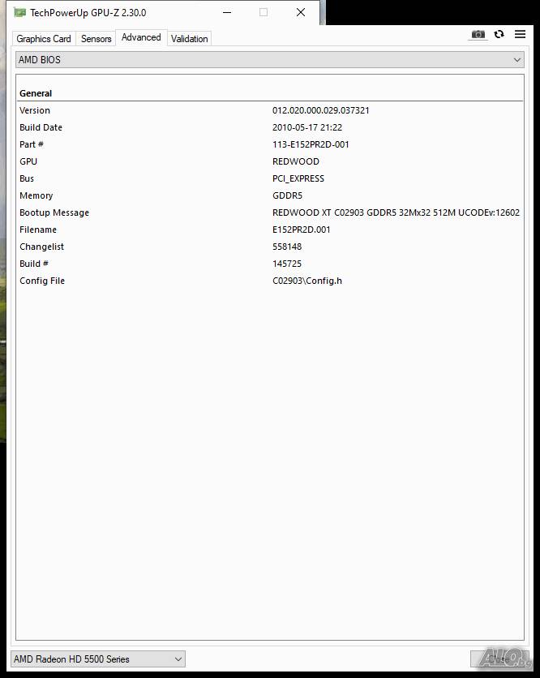Click the TechPowerUp GPU-Z 2.30.0 window title
540x678 pixels.
88,12
